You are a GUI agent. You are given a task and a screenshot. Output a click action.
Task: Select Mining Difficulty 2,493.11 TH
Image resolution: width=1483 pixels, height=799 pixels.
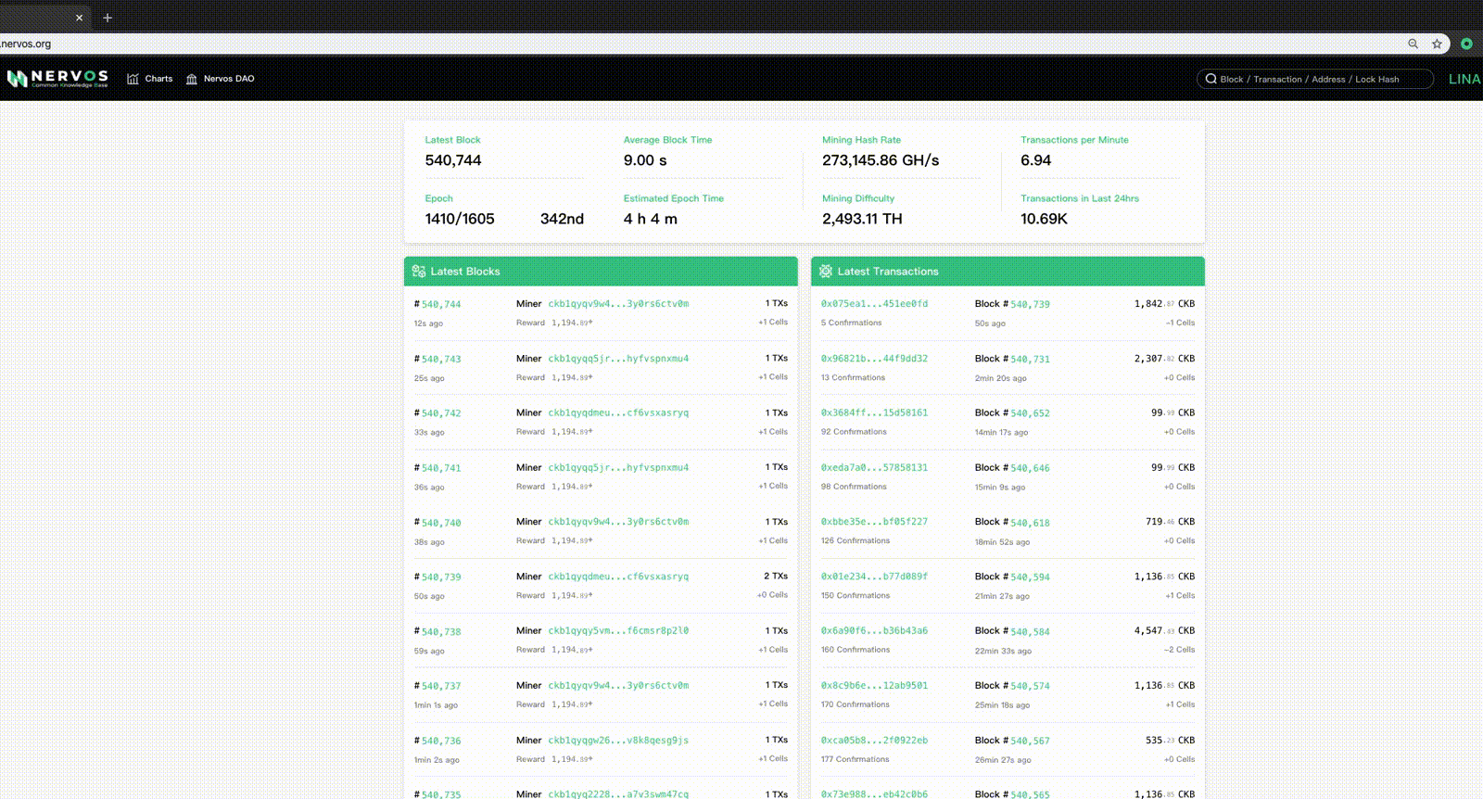click(862, 219)
